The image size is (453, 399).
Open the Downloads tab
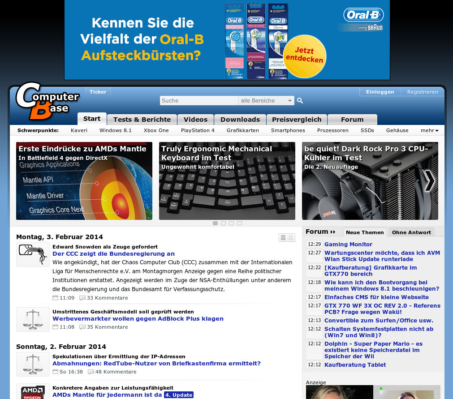click(240, 120)
